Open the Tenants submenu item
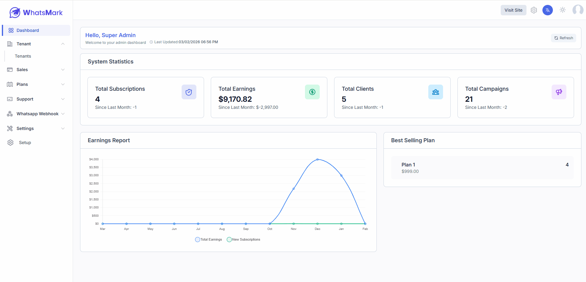586x282 pixels. [23, 56]
